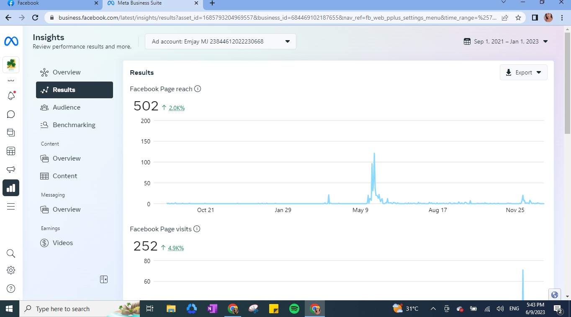Open the browser side panel
This screenshot has height=317, width=571.
coord(535,18)
